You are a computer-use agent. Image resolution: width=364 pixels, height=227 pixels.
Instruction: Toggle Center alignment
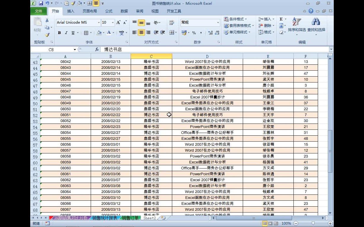pos(141,33)
